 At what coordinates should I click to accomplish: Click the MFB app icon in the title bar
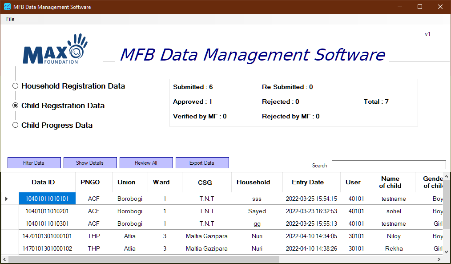[7, 7]
